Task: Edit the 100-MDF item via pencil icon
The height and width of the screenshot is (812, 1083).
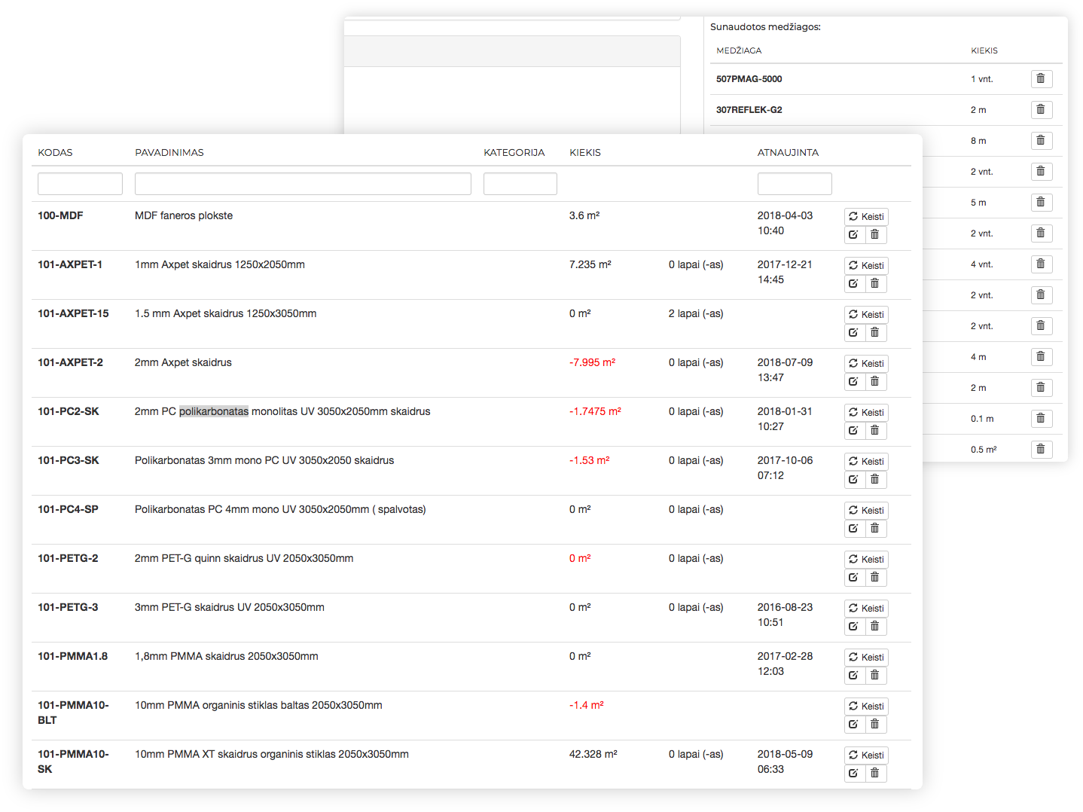Action: (x=854, y=235)
